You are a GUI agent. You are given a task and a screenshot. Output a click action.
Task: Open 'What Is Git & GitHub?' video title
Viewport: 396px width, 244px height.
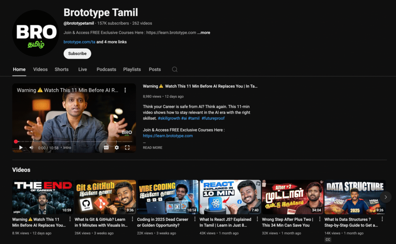tap(101, 222)
